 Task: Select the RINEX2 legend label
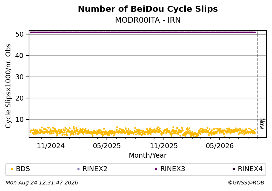coord(95,169)
